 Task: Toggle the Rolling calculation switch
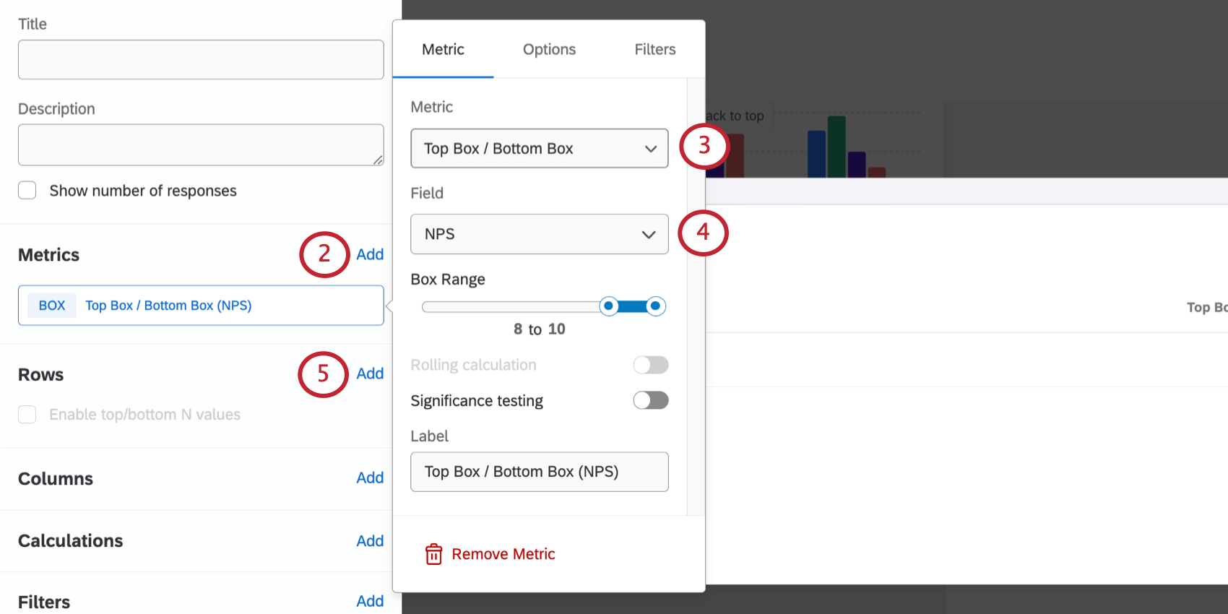tap(649, 365)
